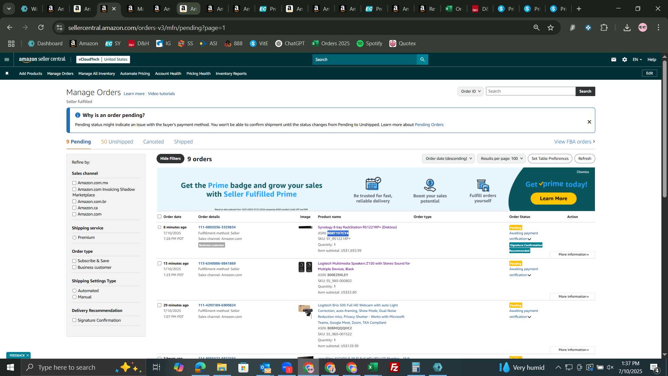Select Automated shipping settings radio
668x376 pixels.
74,291
